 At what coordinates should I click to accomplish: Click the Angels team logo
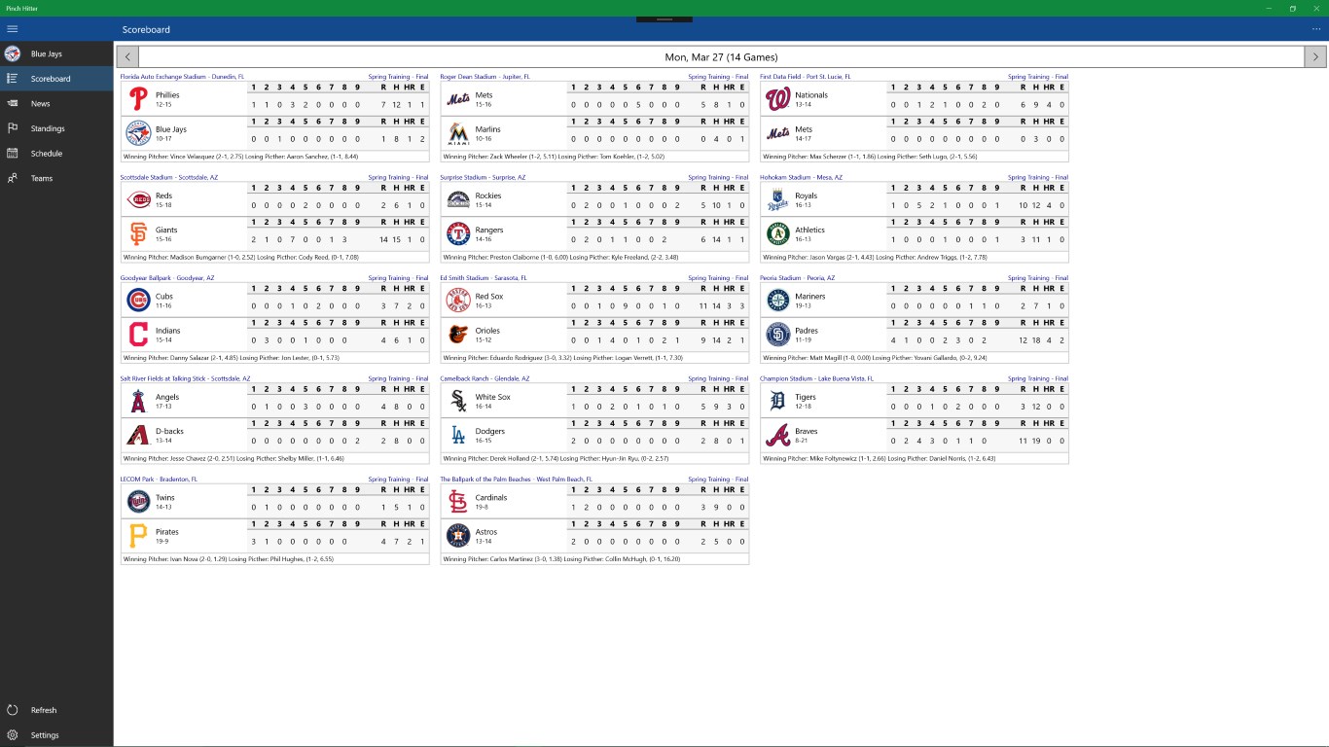(138, 401)
